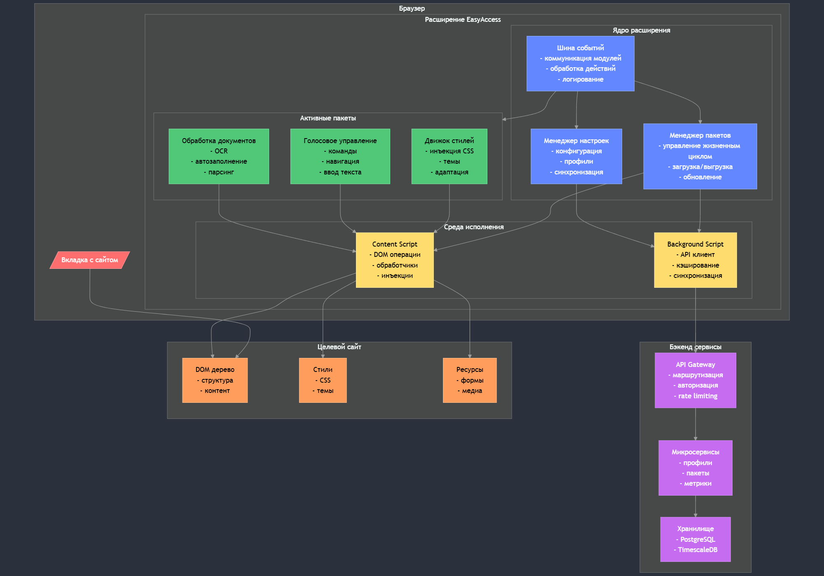The image size is (824, 576).
Task: Click the red Вкладка с сайтом shape
Action: point(90,260)
